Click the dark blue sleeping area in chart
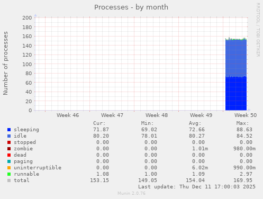The image size is (263, 199). [236, 94]
